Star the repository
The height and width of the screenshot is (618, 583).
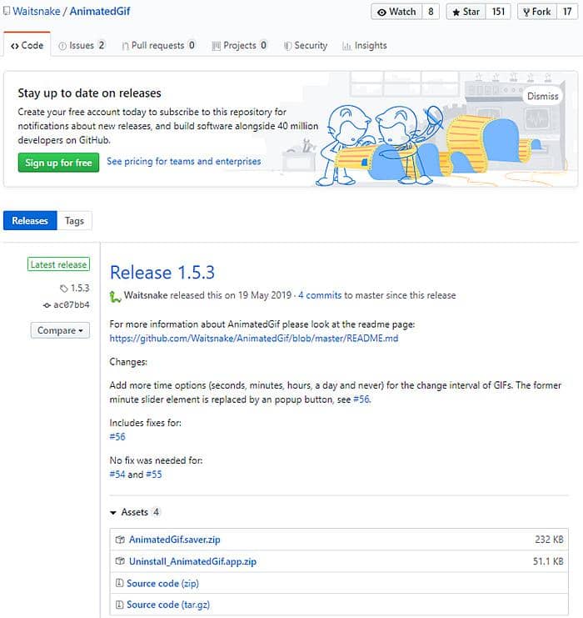pos(466,12)
